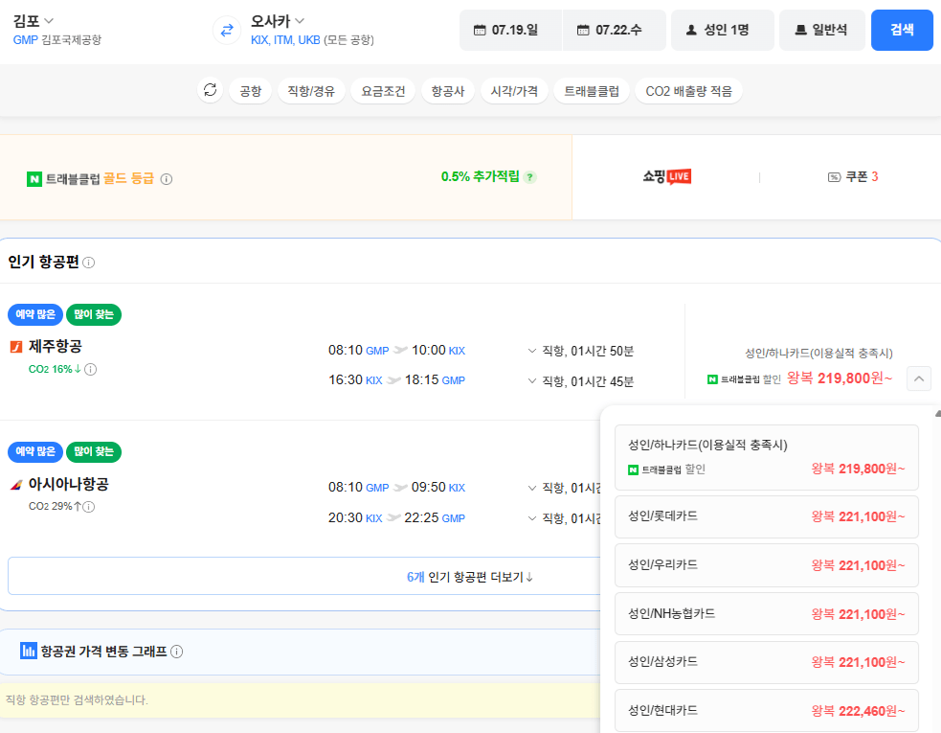The image size is (941, 733).
Task: Click the Naver N logo in the Travel Club banner
Action: pyautogui.click(x=34, y=179)
